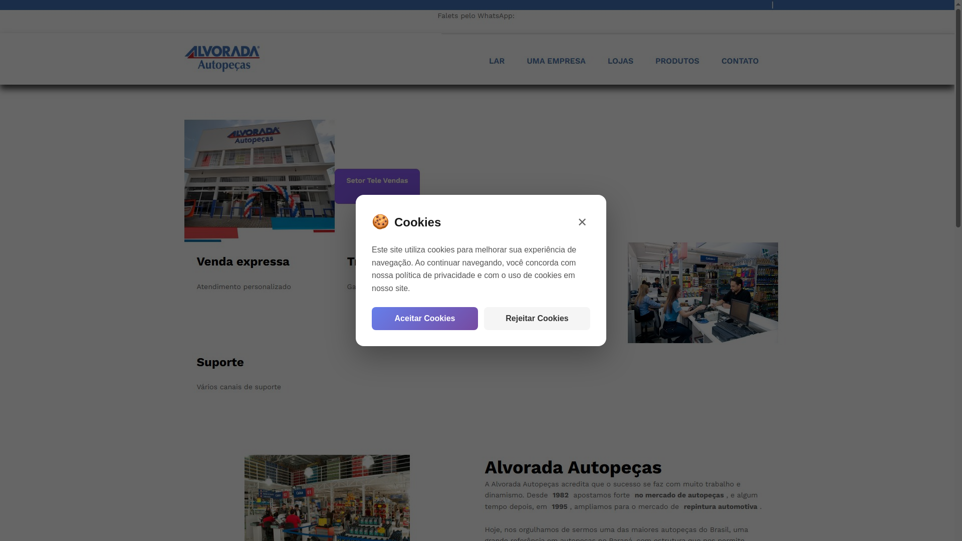This screenshot has height=541, width=962.
Task: Accept cookies with Aceitar Cookies
Action: coord(424,319)
